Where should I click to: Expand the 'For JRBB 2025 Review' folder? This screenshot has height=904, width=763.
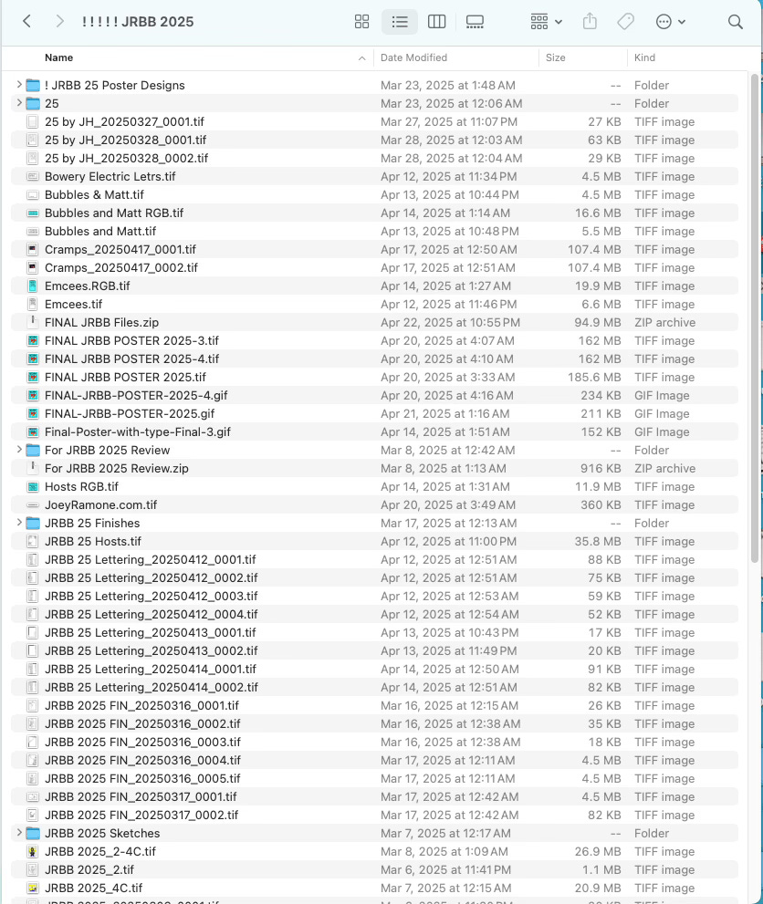click(x=19, y=450)
